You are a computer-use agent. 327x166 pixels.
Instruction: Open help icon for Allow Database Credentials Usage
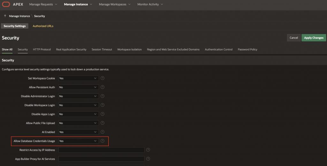click(103, 141)
